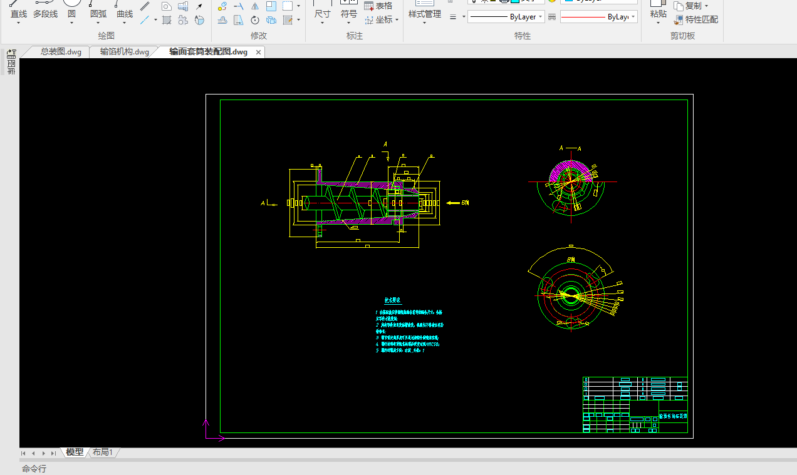Expand the 坐标 coordinate dropdown arrow
Screen dimensions: 797x475
397,20
